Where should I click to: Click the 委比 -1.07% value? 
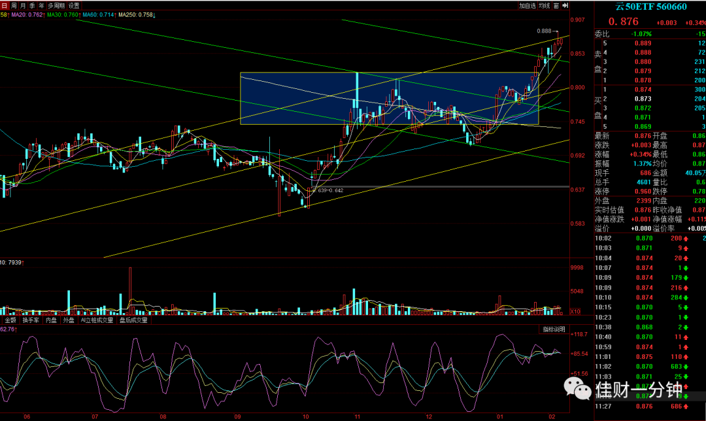(641, 34)
